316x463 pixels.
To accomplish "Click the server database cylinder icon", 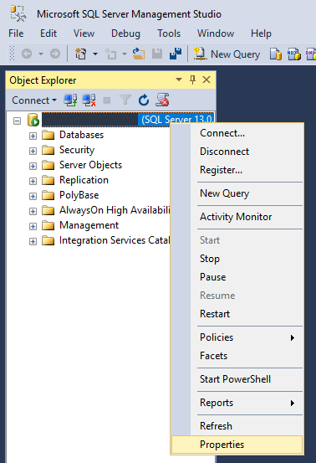I will (x=33, y=121).
